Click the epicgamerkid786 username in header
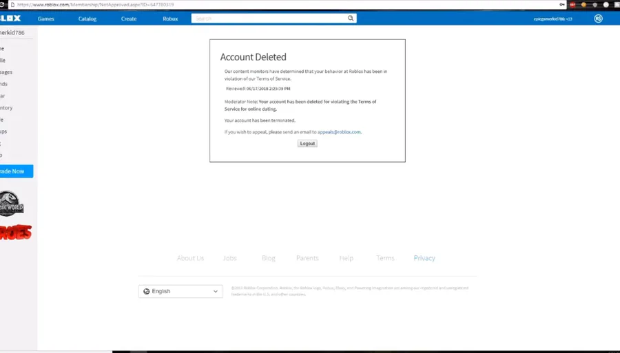 [552, 19]
